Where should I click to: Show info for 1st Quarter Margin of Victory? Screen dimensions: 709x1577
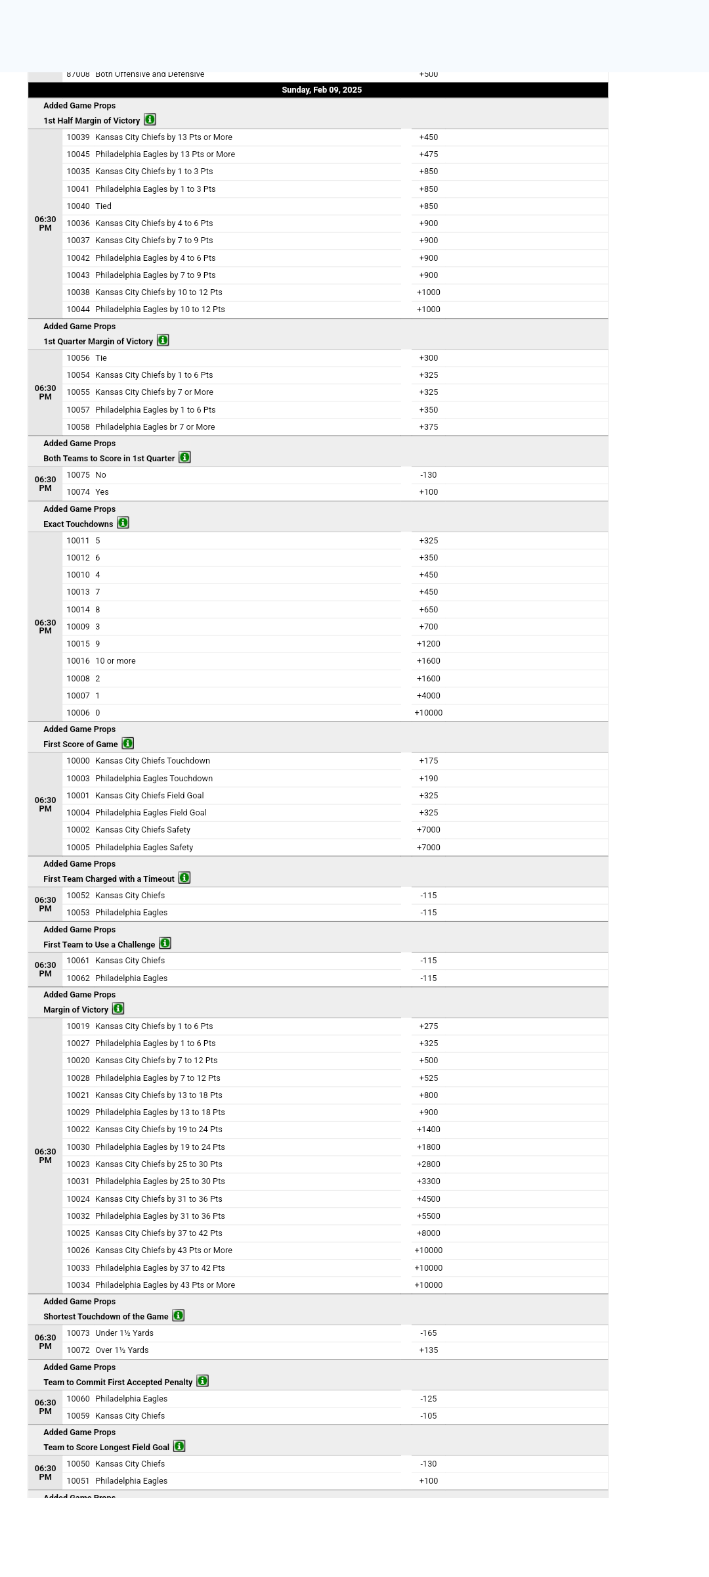pos(163,340)
